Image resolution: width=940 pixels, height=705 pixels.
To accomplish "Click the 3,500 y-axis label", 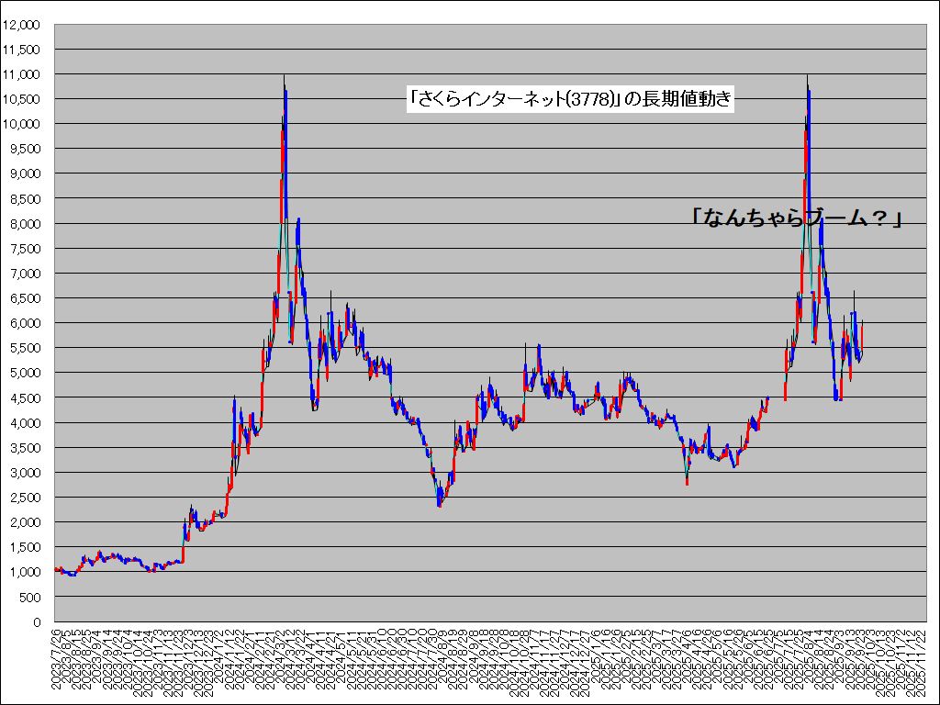I will click(x=25, y=448).
